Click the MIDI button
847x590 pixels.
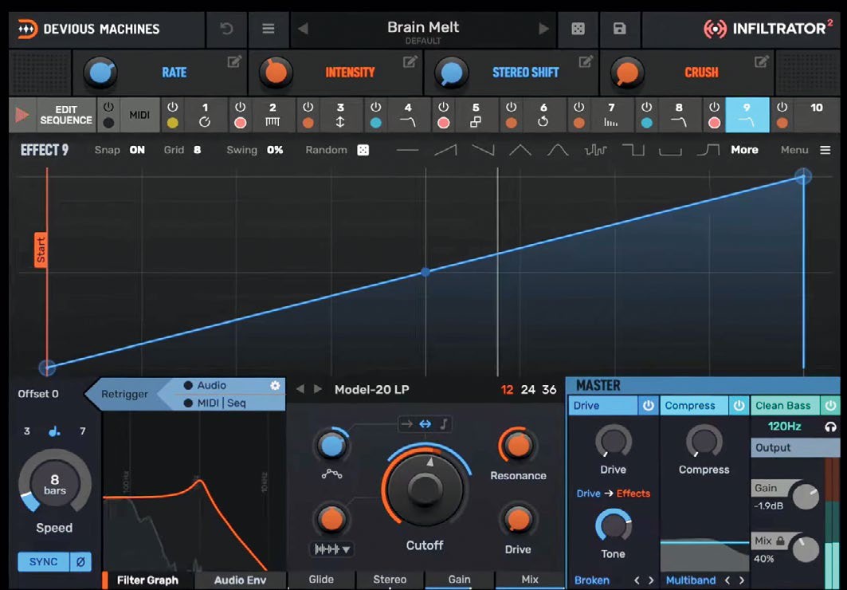[x=139, y=115]
